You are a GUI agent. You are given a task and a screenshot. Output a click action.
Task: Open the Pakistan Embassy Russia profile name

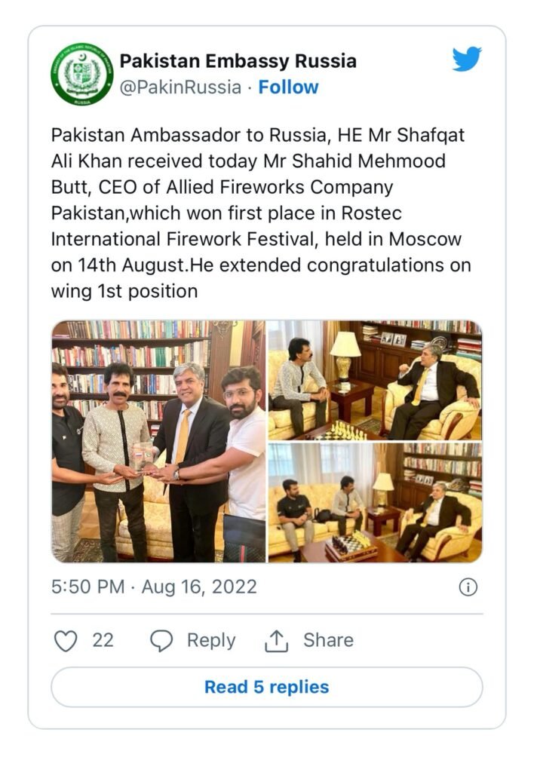[238, 61]
